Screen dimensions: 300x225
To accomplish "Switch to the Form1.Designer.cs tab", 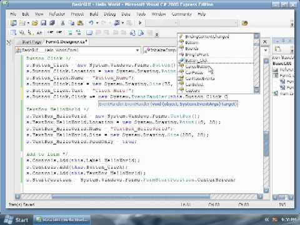I will tap(66, 42).
